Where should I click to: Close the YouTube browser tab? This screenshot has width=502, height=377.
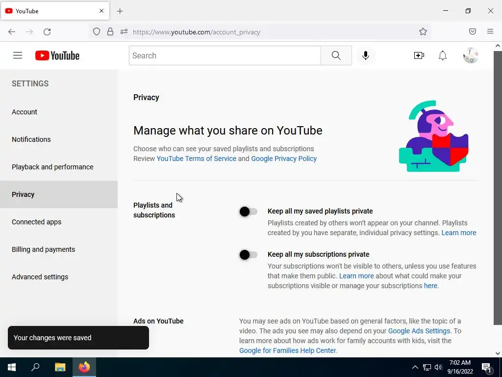point(101,11)
